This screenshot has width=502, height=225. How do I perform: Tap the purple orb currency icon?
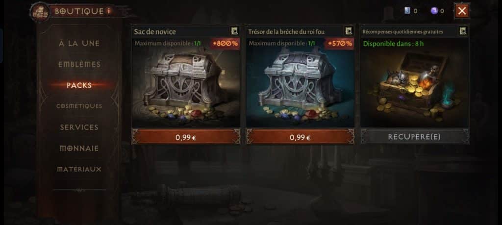[434, 11]
